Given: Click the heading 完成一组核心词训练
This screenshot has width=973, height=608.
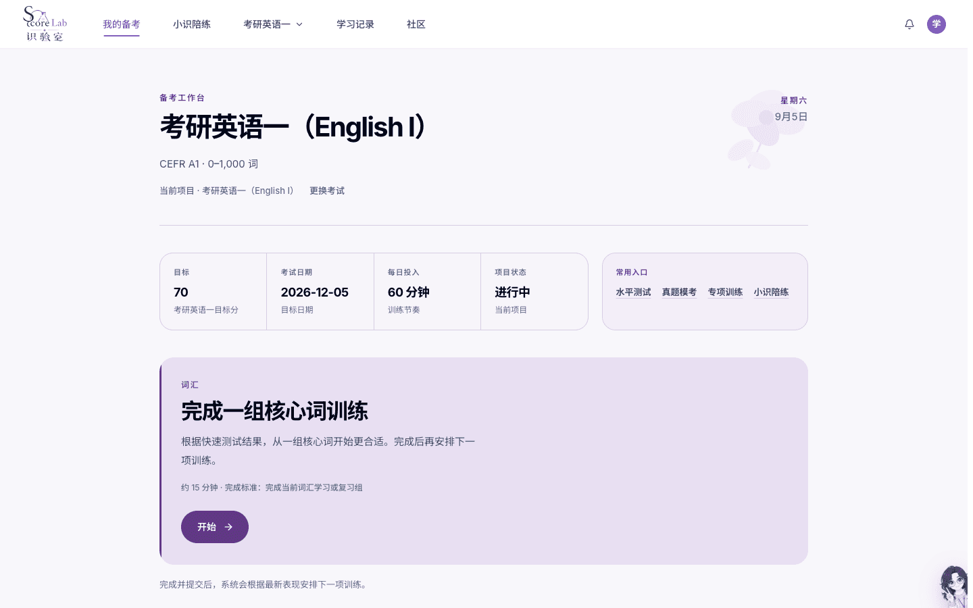Looking at the screenshot, I should [274, 411].
